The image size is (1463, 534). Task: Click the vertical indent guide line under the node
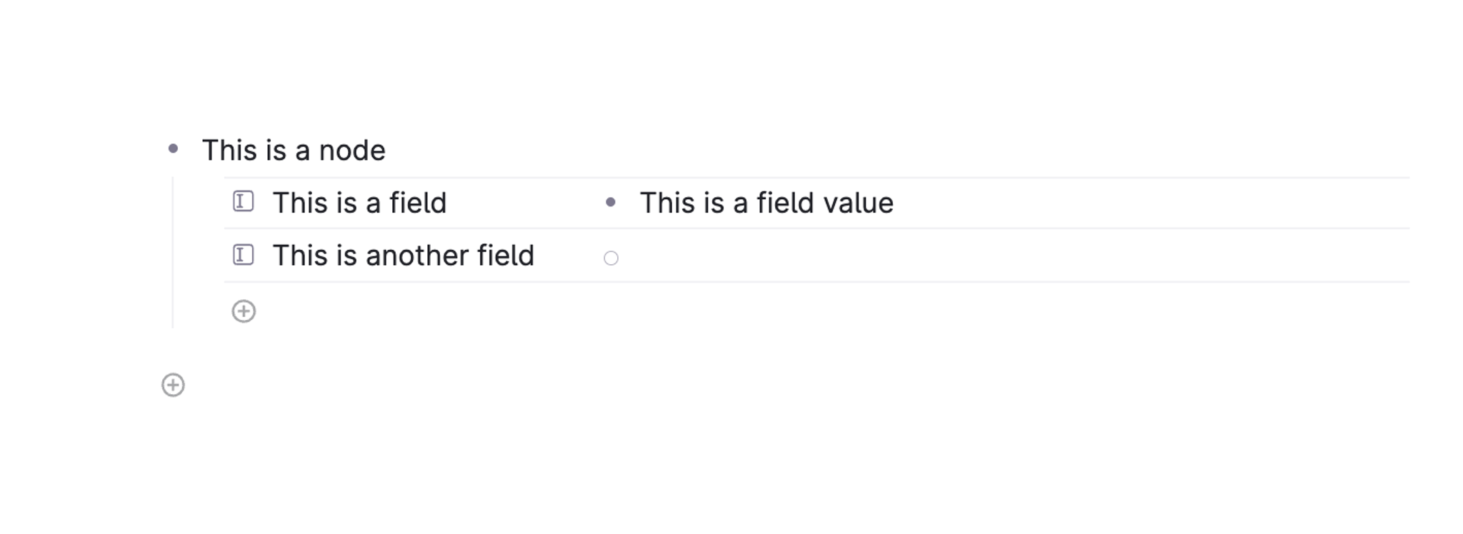[x=174, y=250]
